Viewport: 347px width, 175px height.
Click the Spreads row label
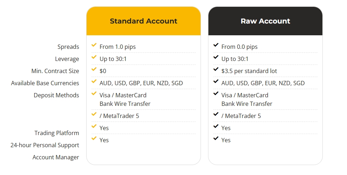pos(68,47)
